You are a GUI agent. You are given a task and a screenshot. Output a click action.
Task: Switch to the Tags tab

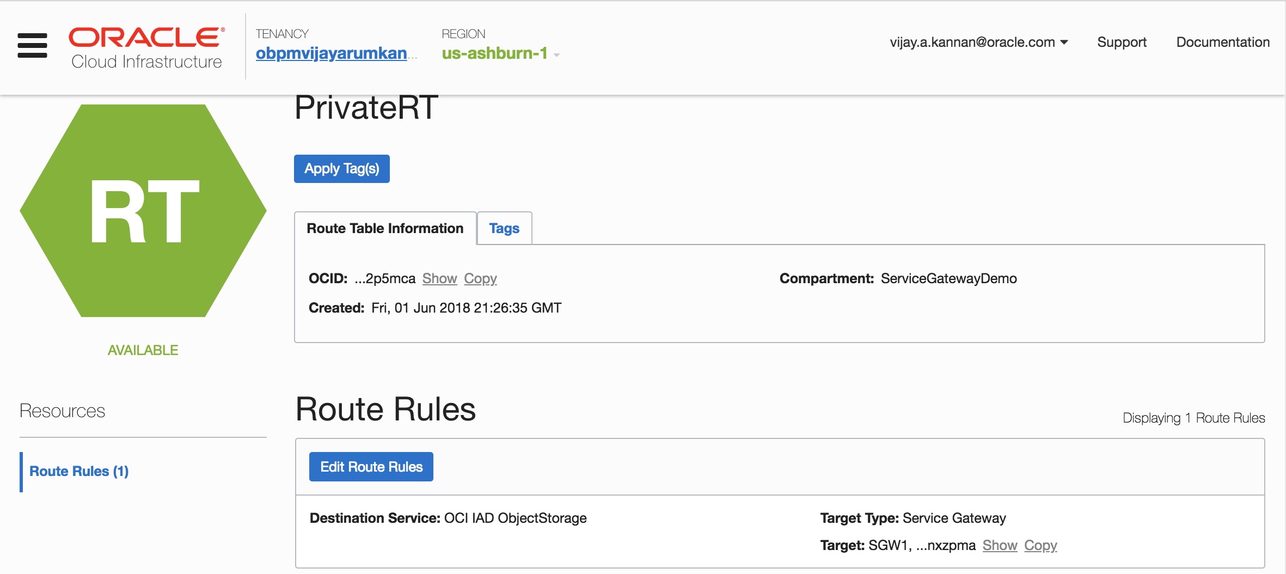pos(504,228)
